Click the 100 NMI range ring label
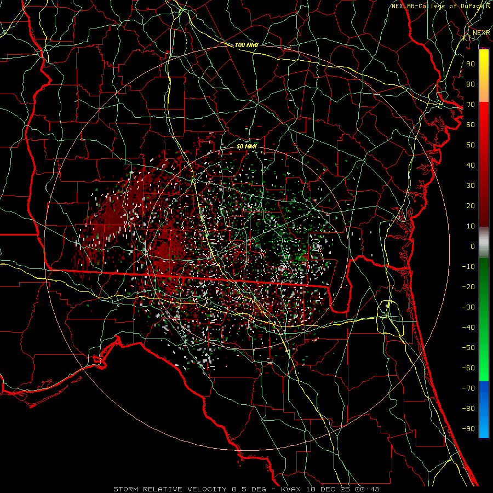 click(x=246, y=45)
